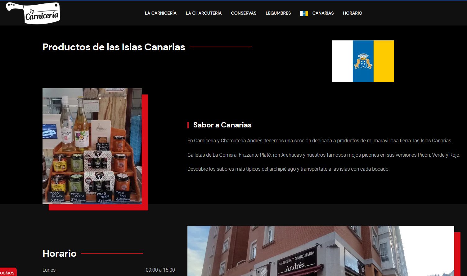Click the 09:00 a 15:00 opening hours text

click(160, 270)
